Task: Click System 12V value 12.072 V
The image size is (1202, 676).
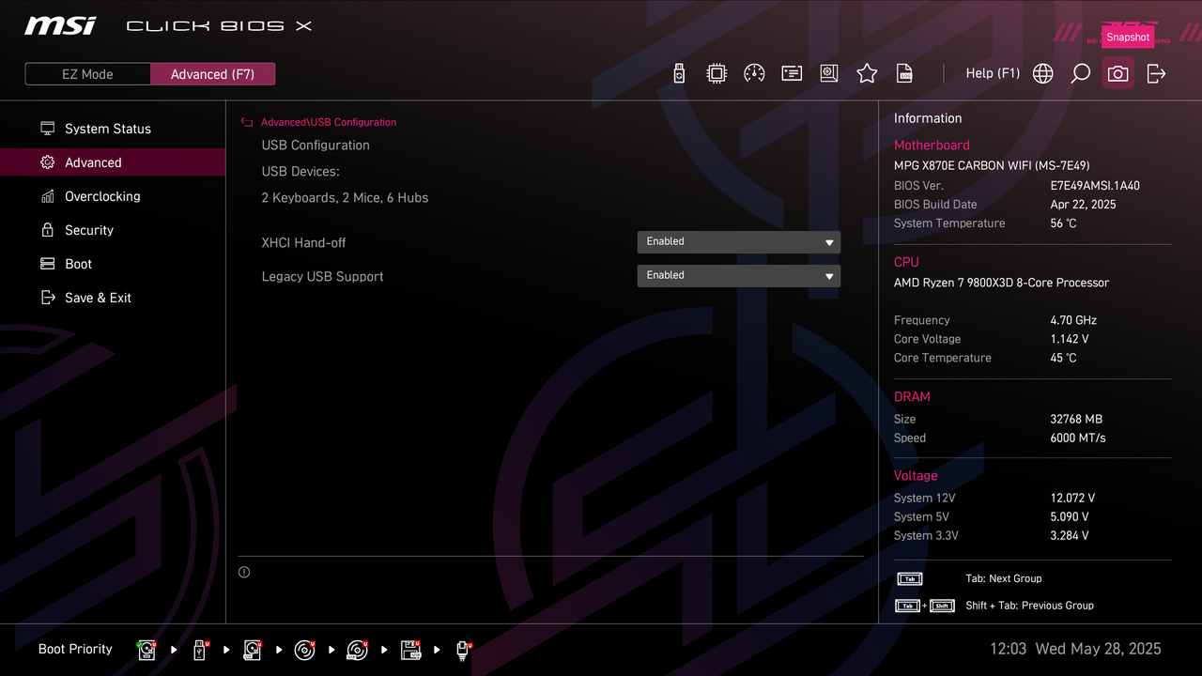Action: tap(1072, 498)
